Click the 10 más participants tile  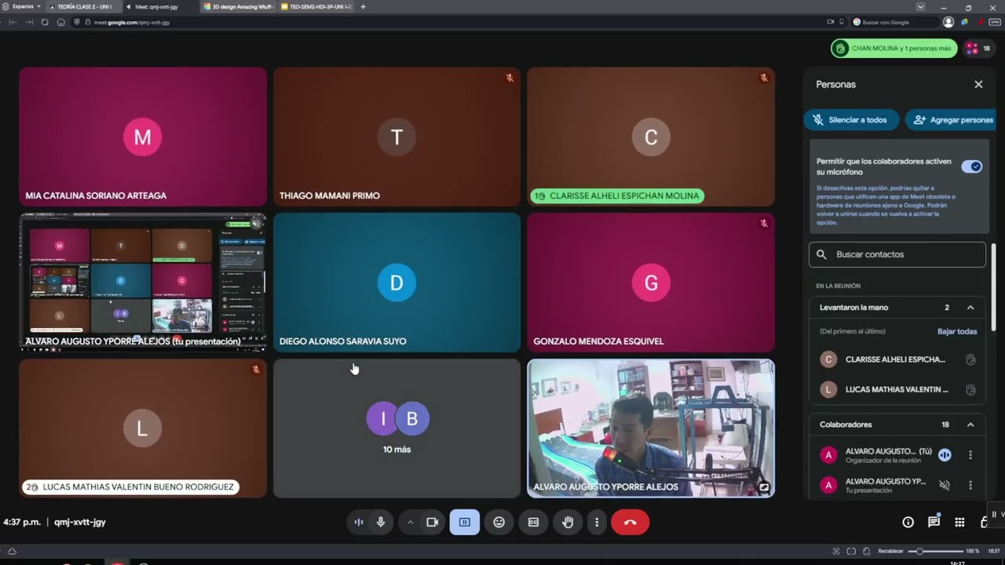(397, 428)
